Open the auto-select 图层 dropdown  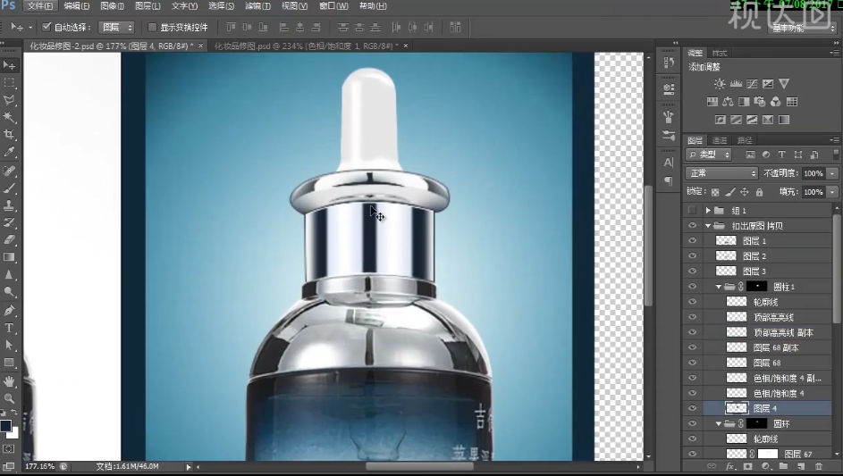117,27
